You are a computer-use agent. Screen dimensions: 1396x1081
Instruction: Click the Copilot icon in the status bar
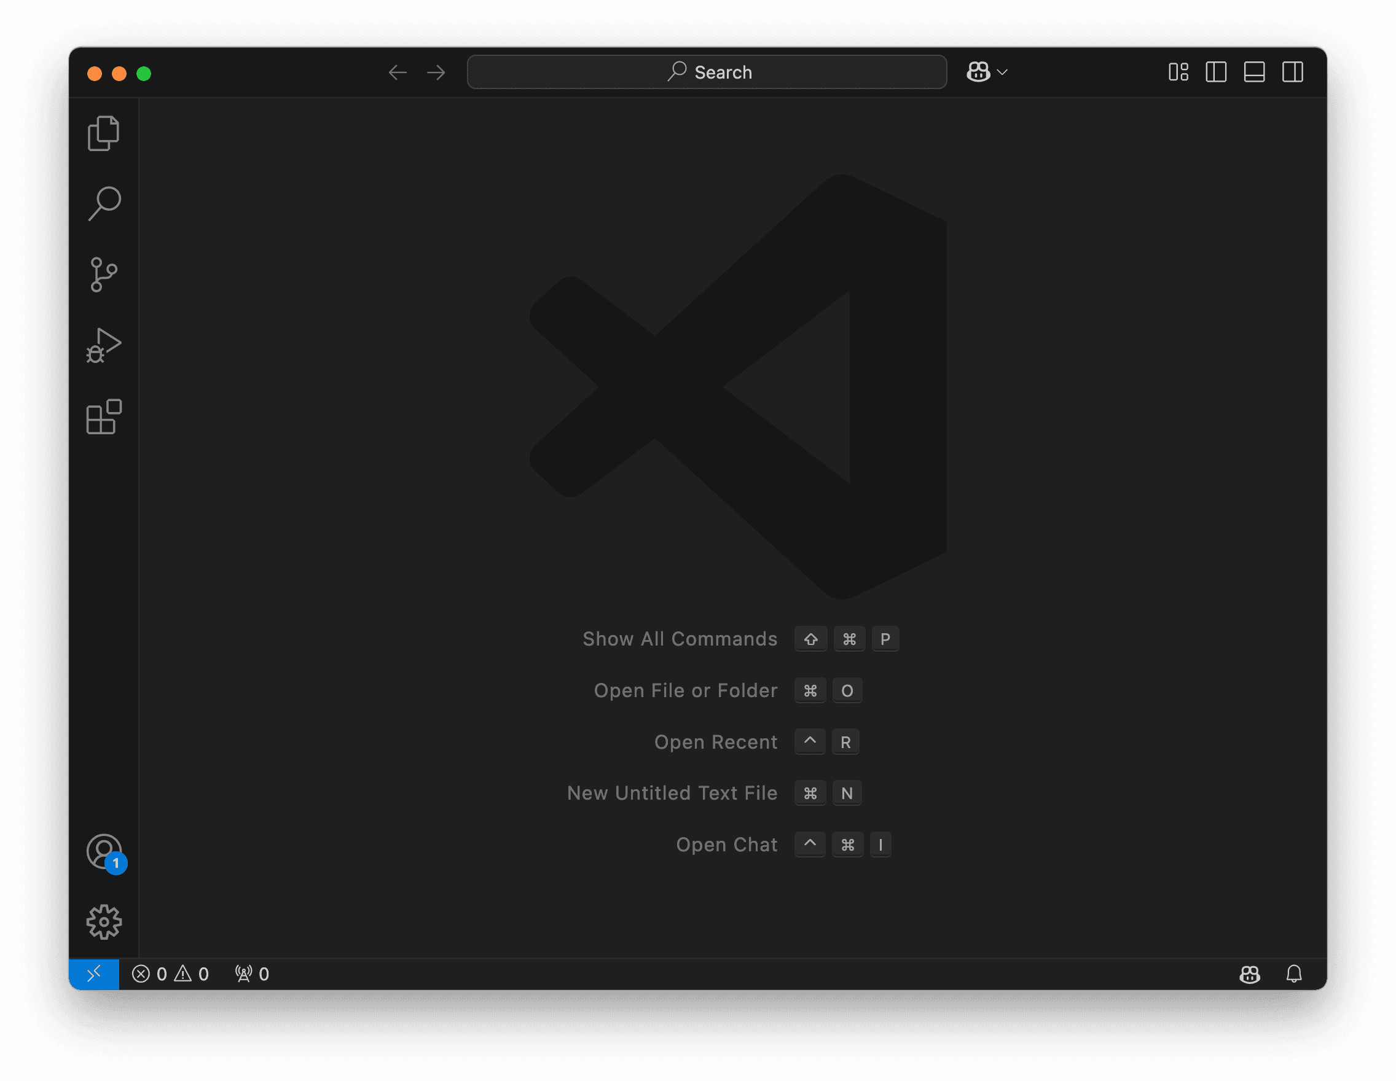click(x=1250, y=974)
